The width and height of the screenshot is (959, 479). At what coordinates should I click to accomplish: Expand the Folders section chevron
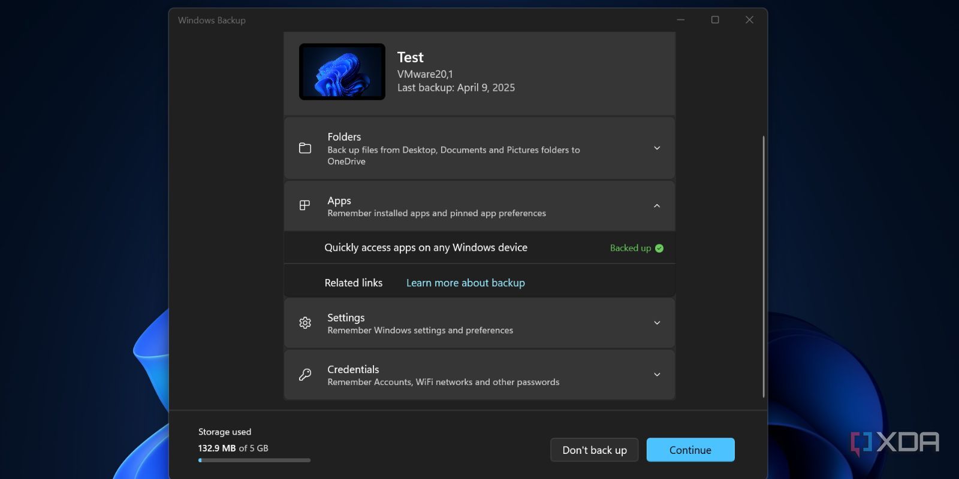pos(657,148)
